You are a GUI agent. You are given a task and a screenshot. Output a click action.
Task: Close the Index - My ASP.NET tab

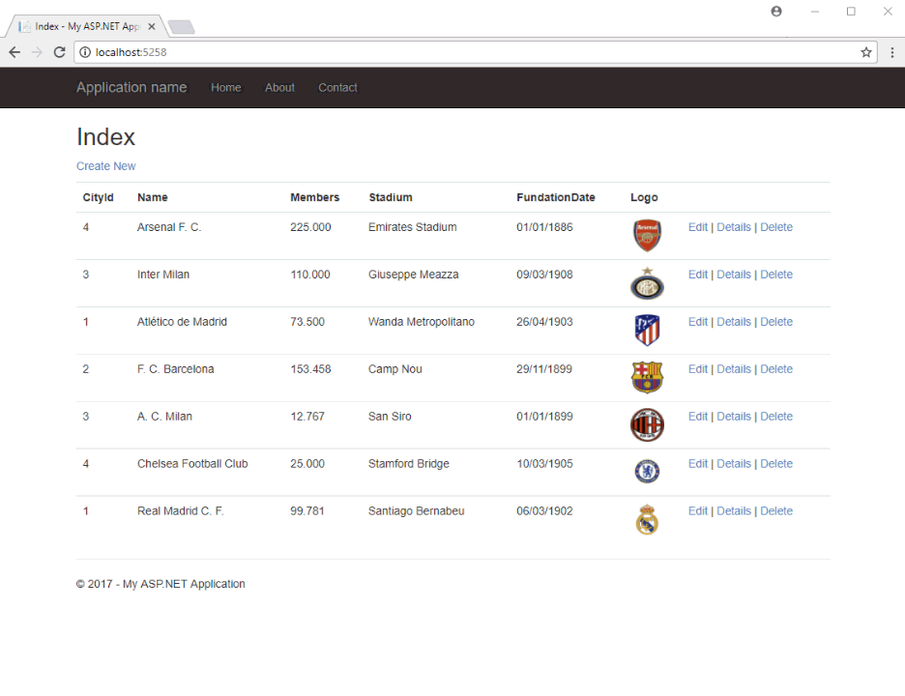tap(151, 26)
